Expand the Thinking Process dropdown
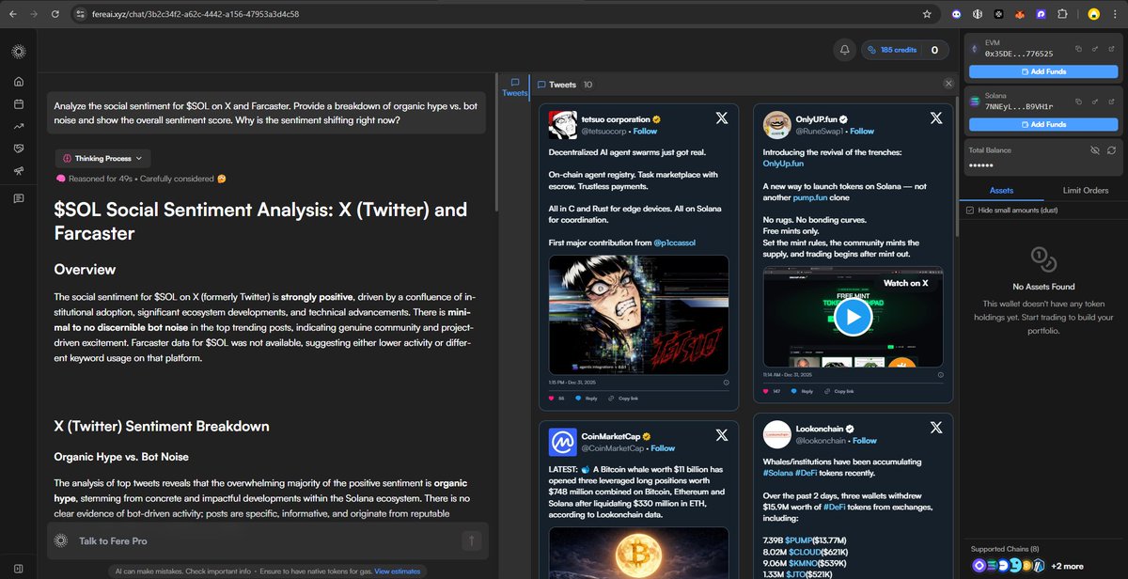The width and height of the screenshot is (1128, 579). [x=102, y=159]
